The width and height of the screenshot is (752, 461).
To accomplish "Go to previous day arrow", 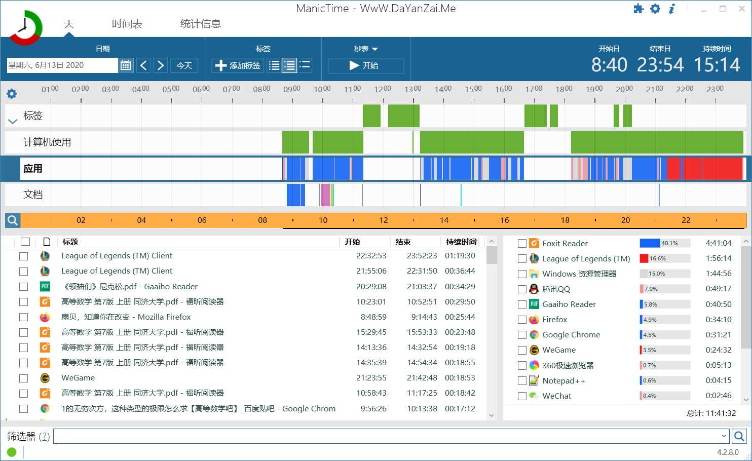I will [143, 65].
